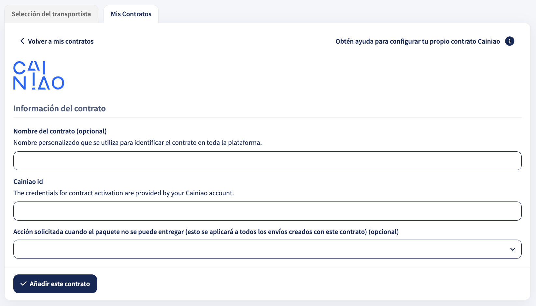Click the Cainiao id field label

coord(28,182)
